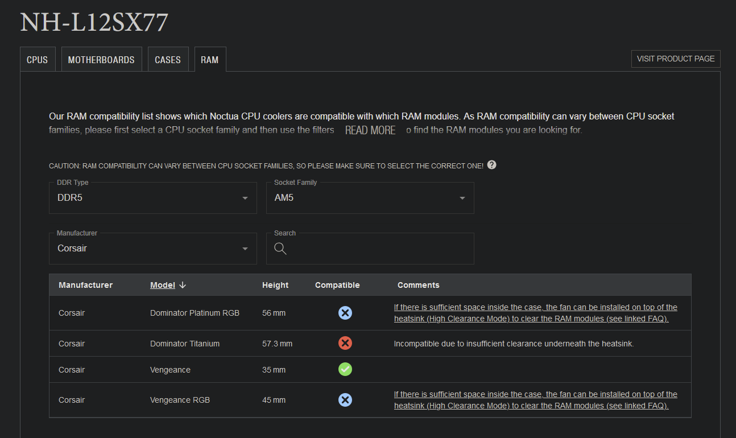Image resolution: width=736 pixels, height=438 pixels.
Task: Click the help question mark icon
Action: coord(492,165)
